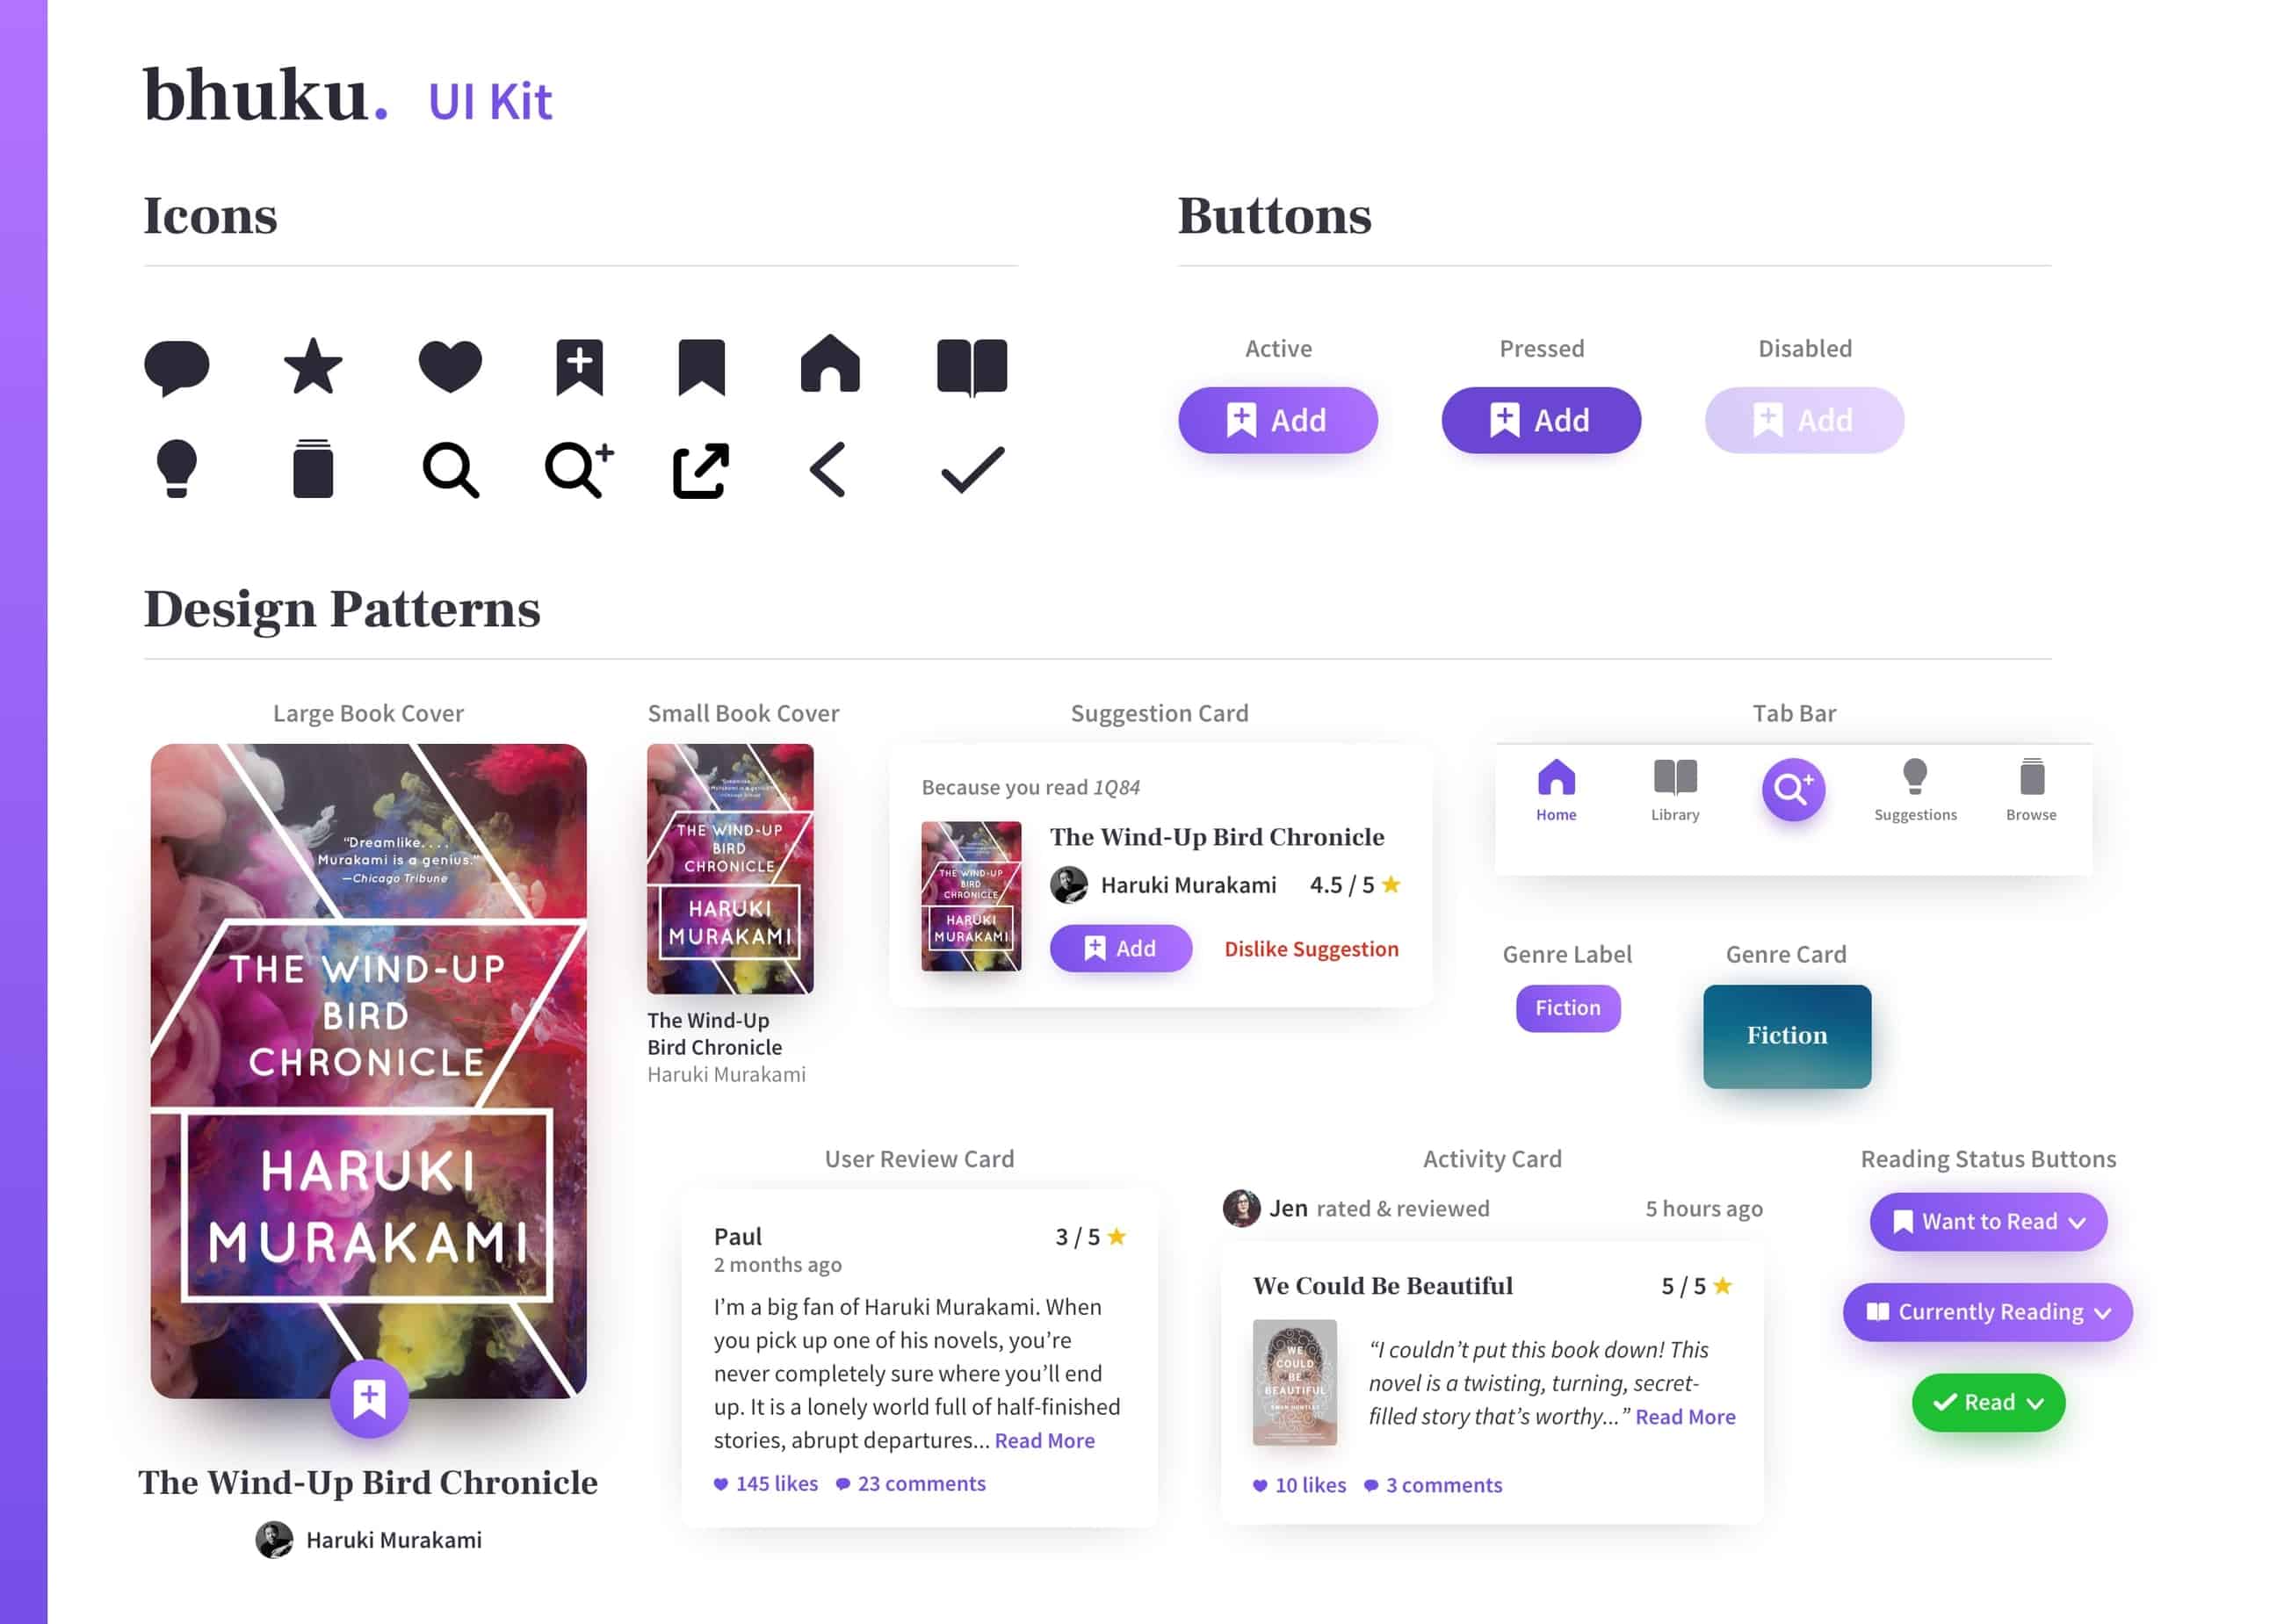The height and width of the screenshot is (1624, 2284).
Task: Click the magnifier search icon without plus
Action: [x=450, y=469]
